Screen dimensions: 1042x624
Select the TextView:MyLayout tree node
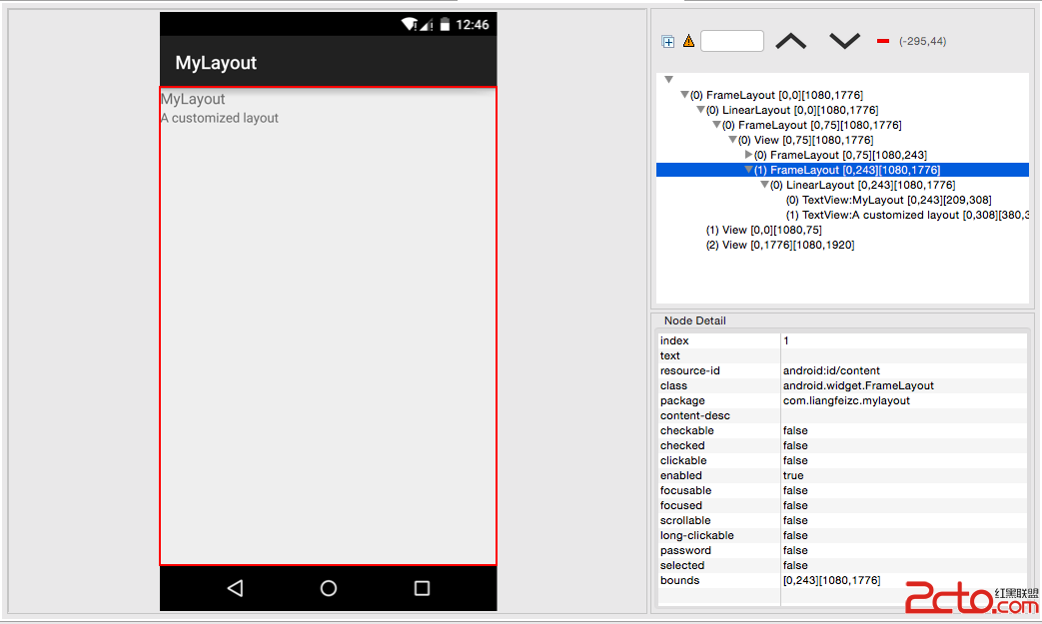tap(888, 200)
